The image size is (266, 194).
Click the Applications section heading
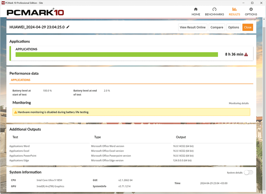tap(20, 41)
